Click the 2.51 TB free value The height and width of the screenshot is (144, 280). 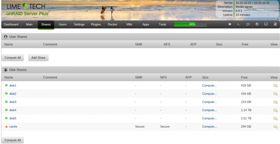tap(246, 118)
